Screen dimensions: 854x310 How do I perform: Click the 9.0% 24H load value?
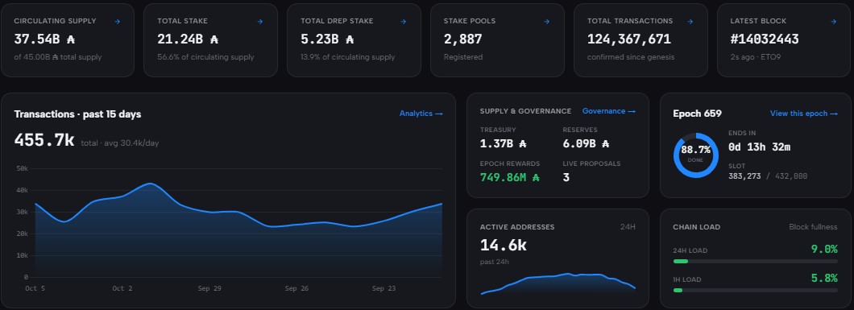click(x=824, y=249)
